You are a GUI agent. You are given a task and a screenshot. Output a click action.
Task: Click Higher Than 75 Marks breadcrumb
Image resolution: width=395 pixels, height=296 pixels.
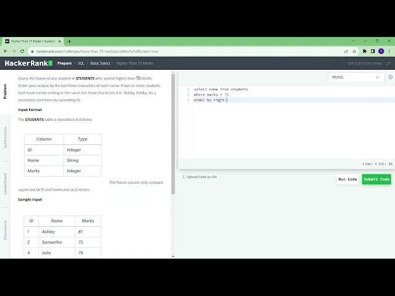pos(135,63)
